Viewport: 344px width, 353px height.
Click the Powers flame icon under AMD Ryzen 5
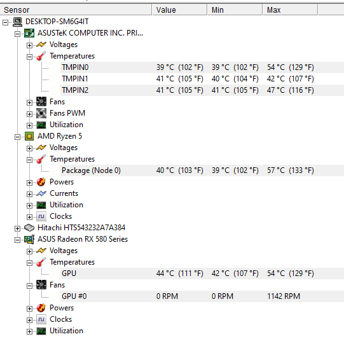pos(41,182)
